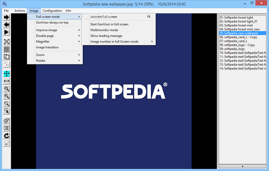Viewport: 269px width, 171px height.
Task: Select '02: Softpedia forest light_01' in list
Action: tap(243, 21)
